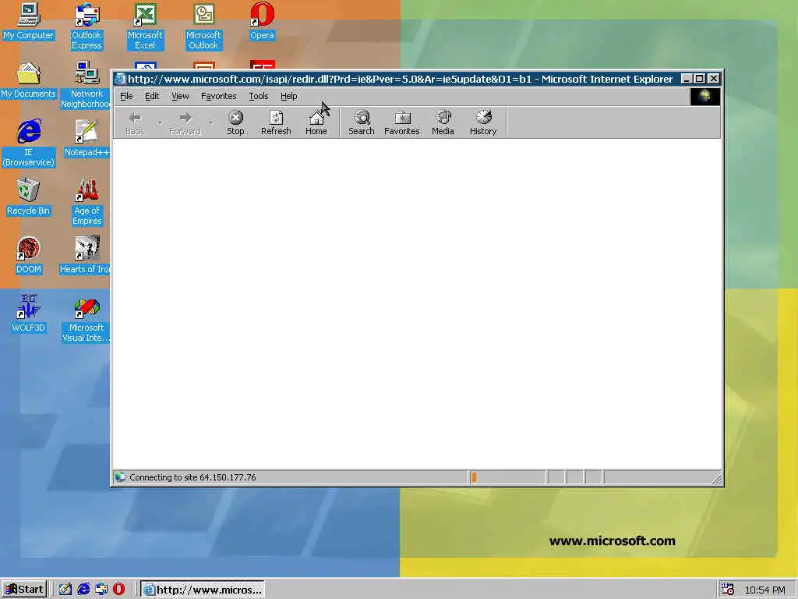Open the View menu

click(x=180, y=96)
